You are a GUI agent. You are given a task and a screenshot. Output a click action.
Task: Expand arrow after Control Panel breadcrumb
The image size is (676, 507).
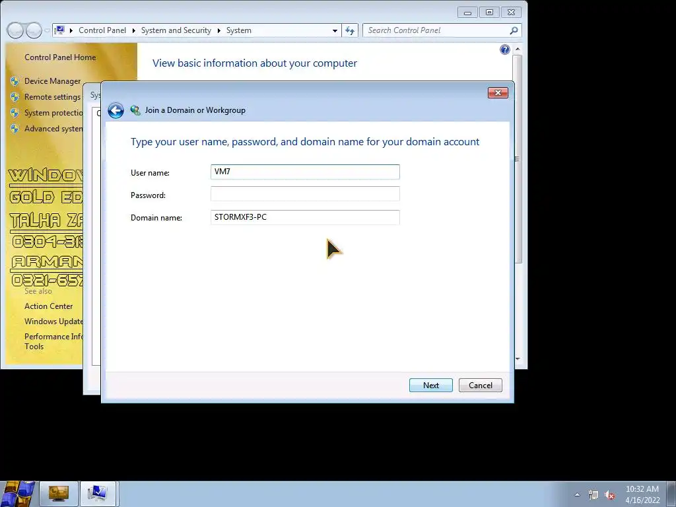click(x=133, y=30)
